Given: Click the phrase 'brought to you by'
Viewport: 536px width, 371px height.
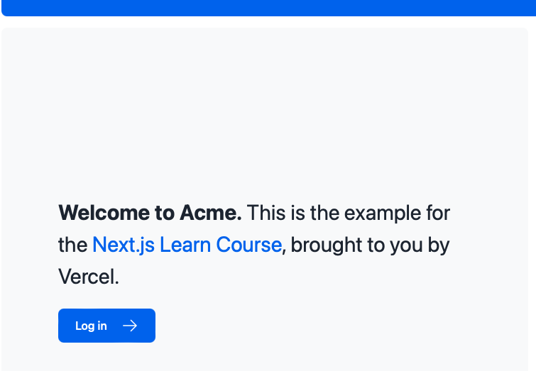Looking at the screenshot, I should pyautogui.click(x=370, y=245).
